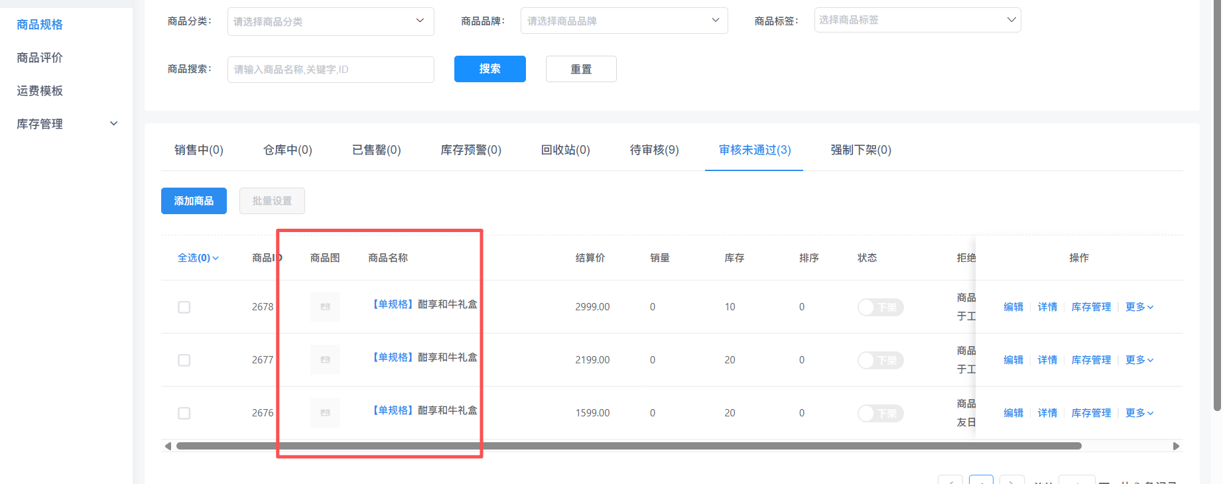Click the 添加商品 button
This screenshot has width=1223, height=484.
(x=194, y=201)
